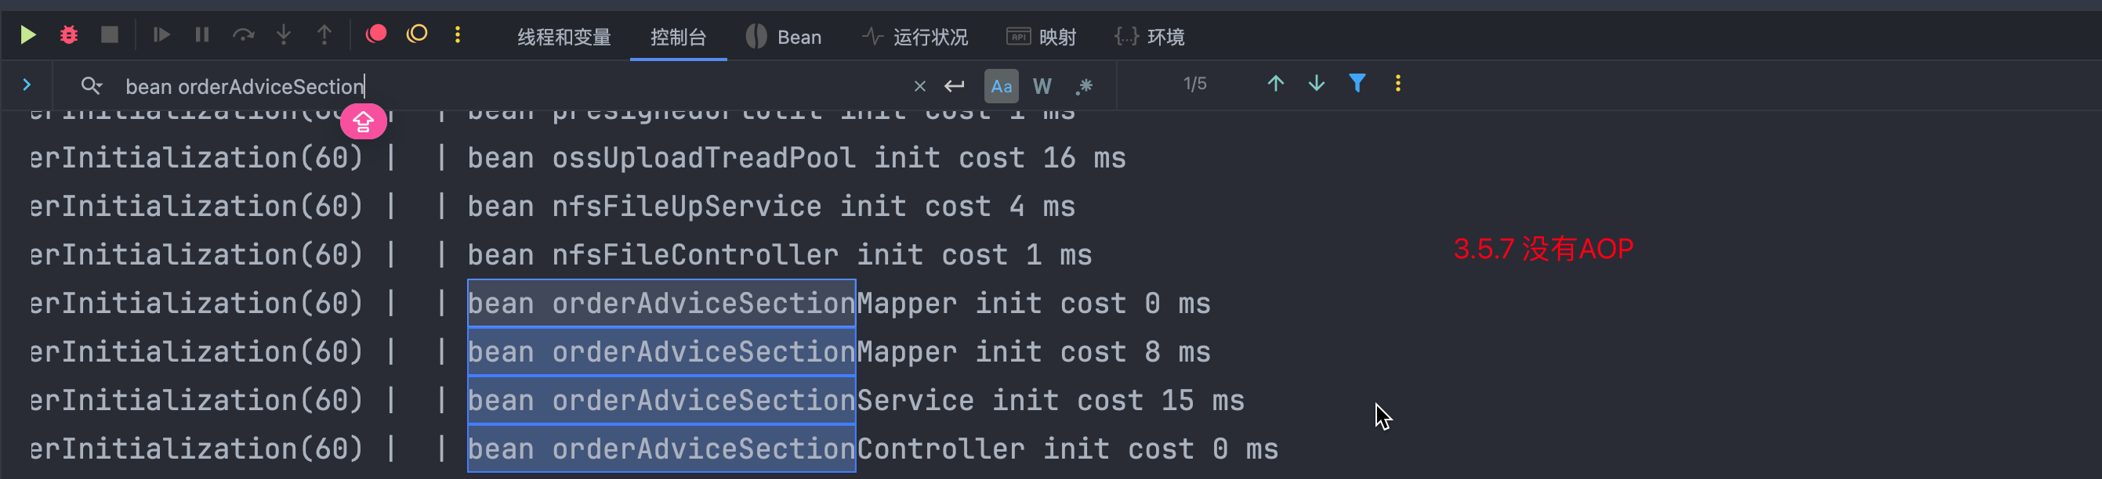Stop the running process
2102x479 pixels.
click(x=110, y=34)
